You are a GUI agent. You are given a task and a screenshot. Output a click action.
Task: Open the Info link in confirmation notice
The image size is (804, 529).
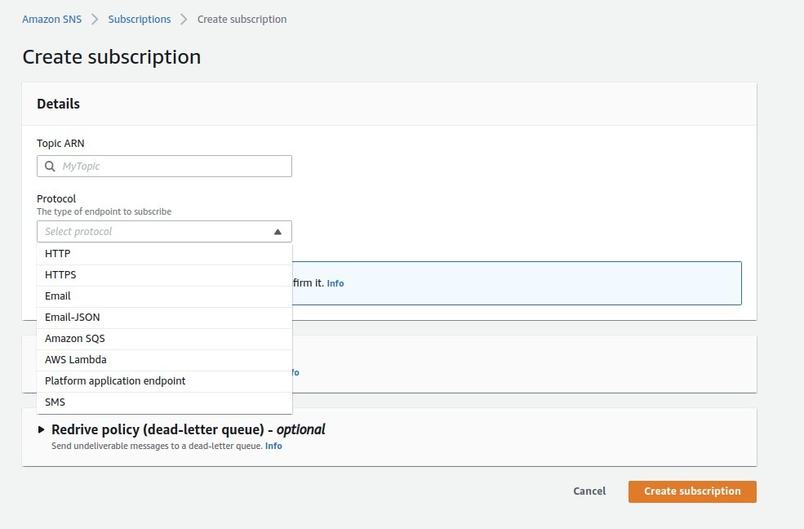coord(335,283)
